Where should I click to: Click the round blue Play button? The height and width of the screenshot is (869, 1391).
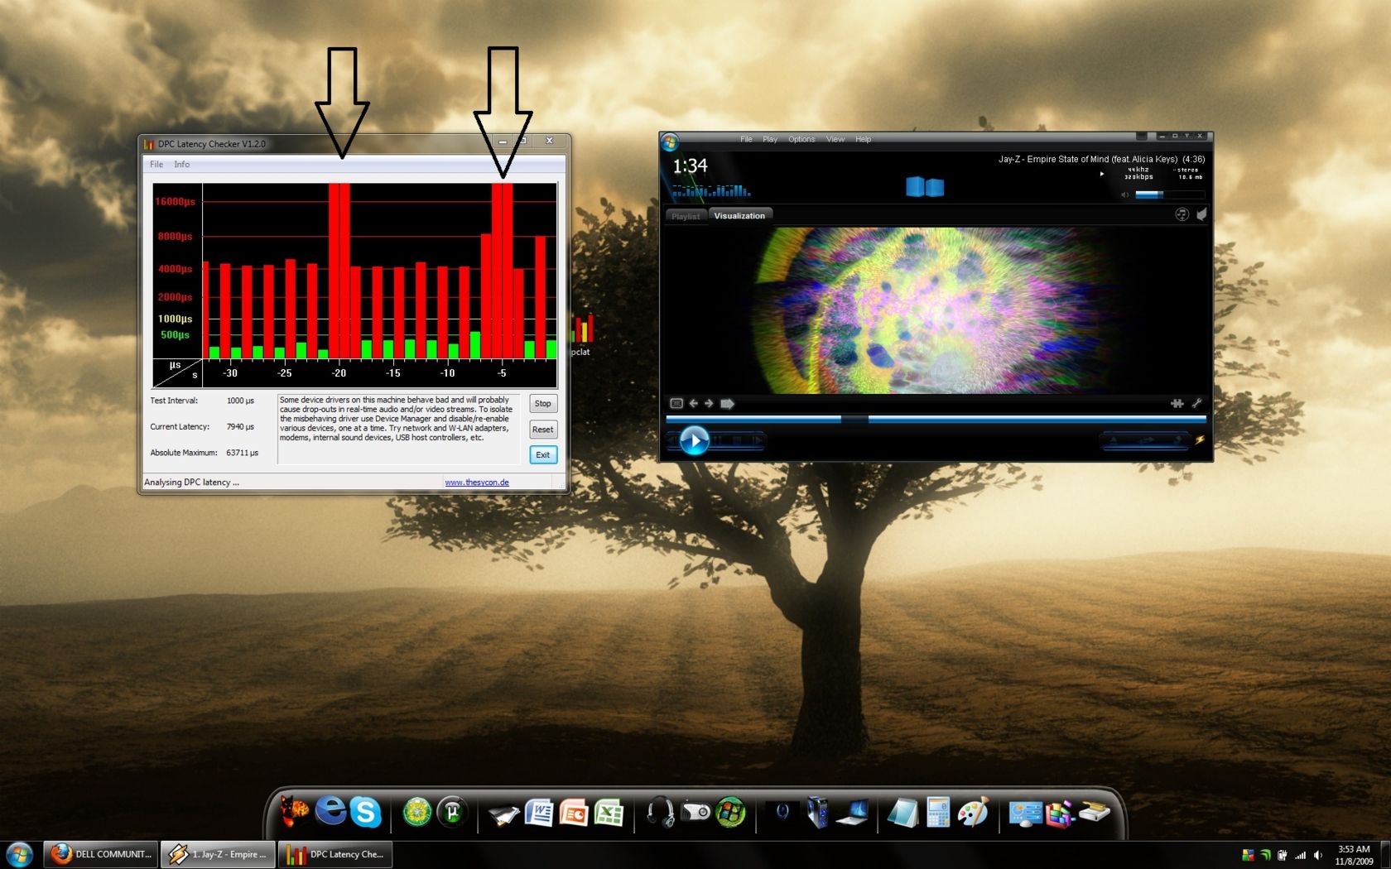point(695,440)
